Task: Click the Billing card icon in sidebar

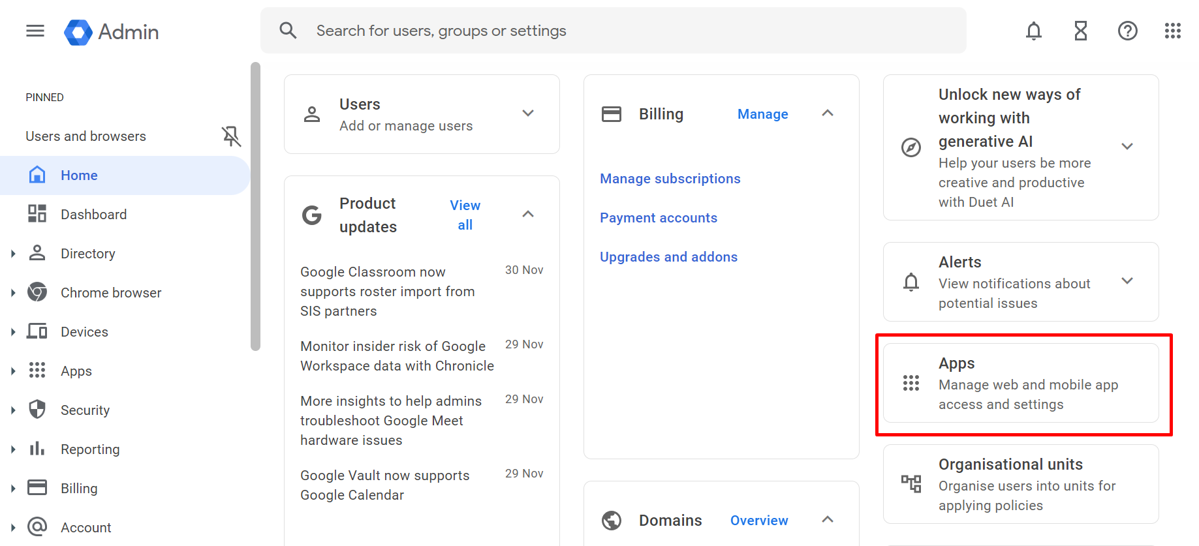Action: (x=37, y=487)
